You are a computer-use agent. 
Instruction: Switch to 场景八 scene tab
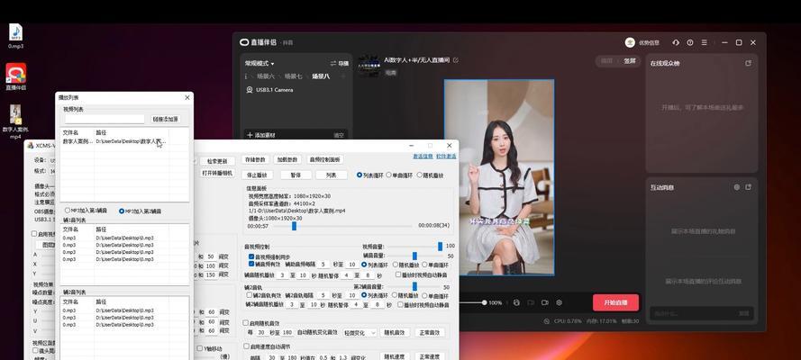pyautogui.click(x=321, y=76)
